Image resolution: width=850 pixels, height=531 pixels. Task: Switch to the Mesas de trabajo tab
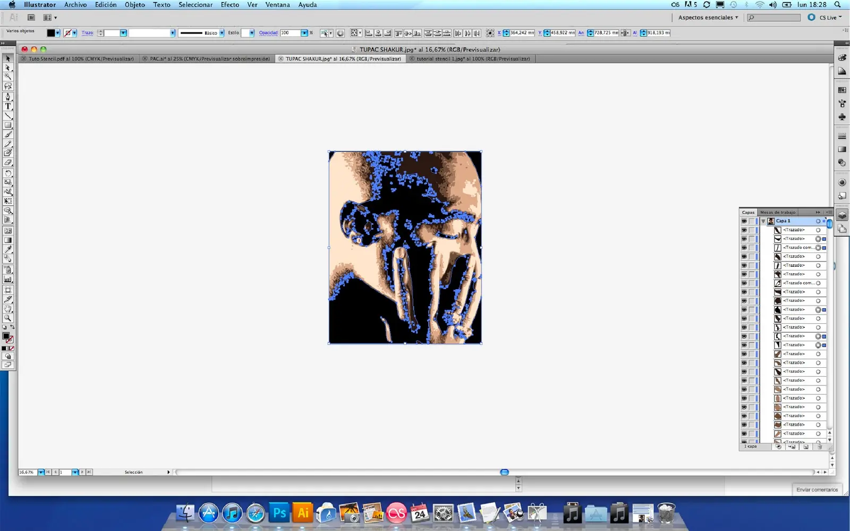click(778, 213)
